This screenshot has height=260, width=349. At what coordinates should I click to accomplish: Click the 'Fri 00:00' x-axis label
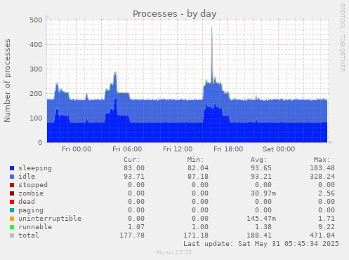[x=77, y=149]
